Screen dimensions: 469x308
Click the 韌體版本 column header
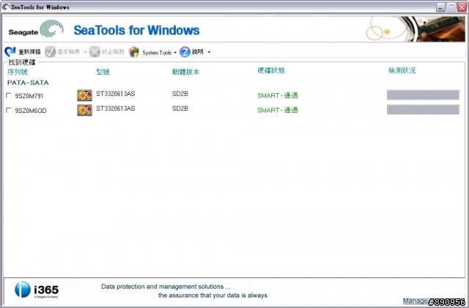pos(185,72)
